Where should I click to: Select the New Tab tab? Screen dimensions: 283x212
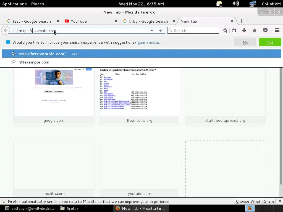point(207,21)
